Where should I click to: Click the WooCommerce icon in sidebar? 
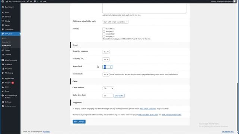[3, 60]
